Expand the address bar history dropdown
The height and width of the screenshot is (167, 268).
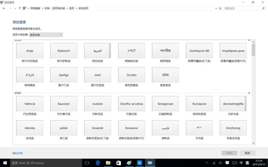click(x=216, y=8)
